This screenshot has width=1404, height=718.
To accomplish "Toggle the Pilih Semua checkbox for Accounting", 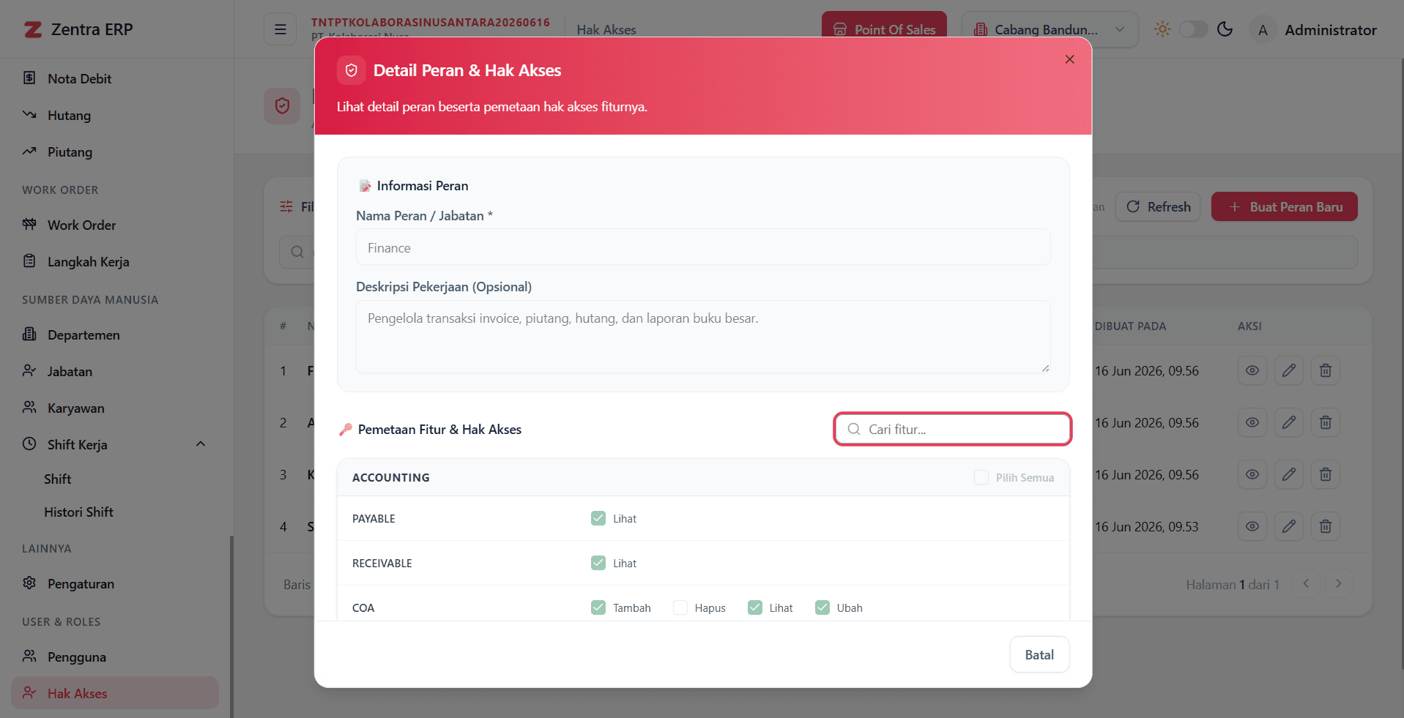I will 981,477.
